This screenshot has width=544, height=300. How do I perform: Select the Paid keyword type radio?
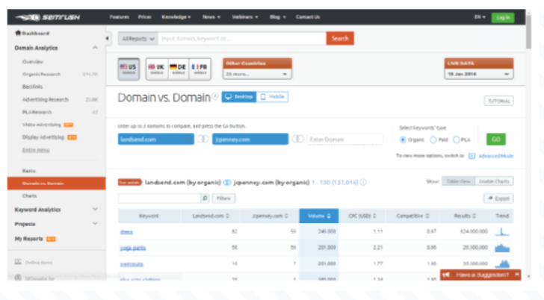pos(433,140)
